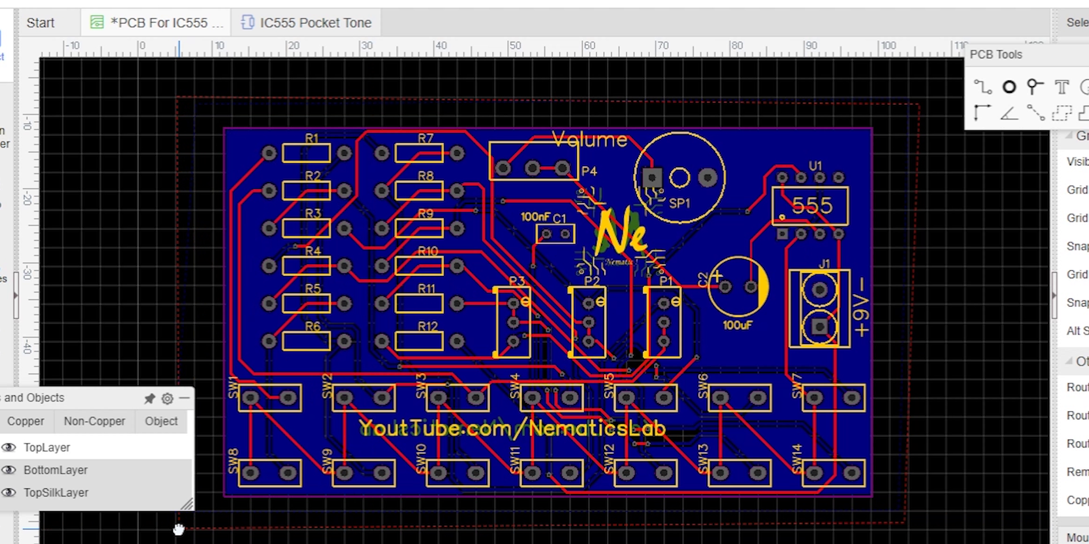Image resolution: width=1089 pixels, height=544 pixels.
Task: Select the Track routing tool in PCB Tools
Action: tap(982, 87)
